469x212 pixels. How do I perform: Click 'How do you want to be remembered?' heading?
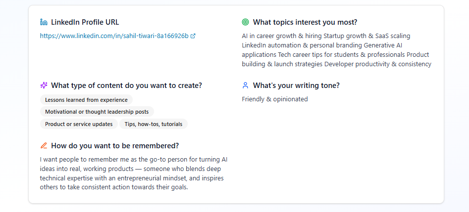[x=115, y=146]
